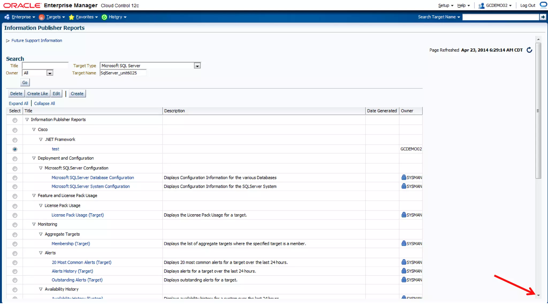This screenshot has height=308, width=548.
Task: Open the History menu
Action: coord(117,17)
